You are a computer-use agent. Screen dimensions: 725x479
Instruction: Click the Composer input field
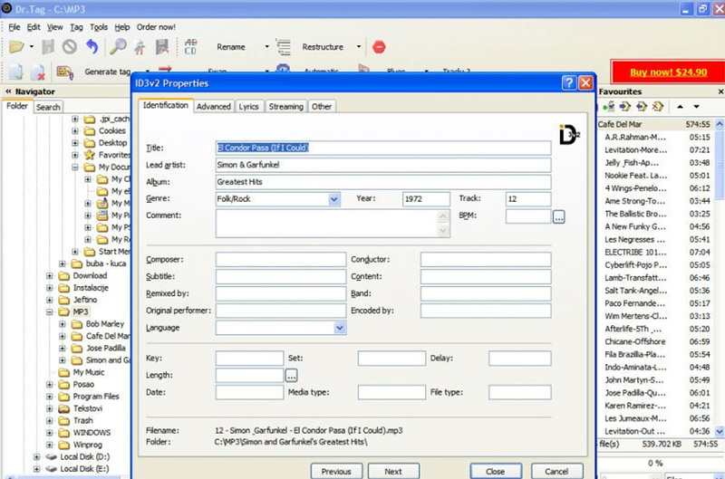click(281, 260)
